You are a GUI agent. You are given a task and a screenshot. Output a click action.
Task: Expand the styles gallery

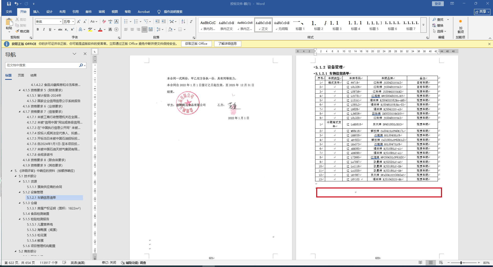pyautogui.click(x=424, y=25)
